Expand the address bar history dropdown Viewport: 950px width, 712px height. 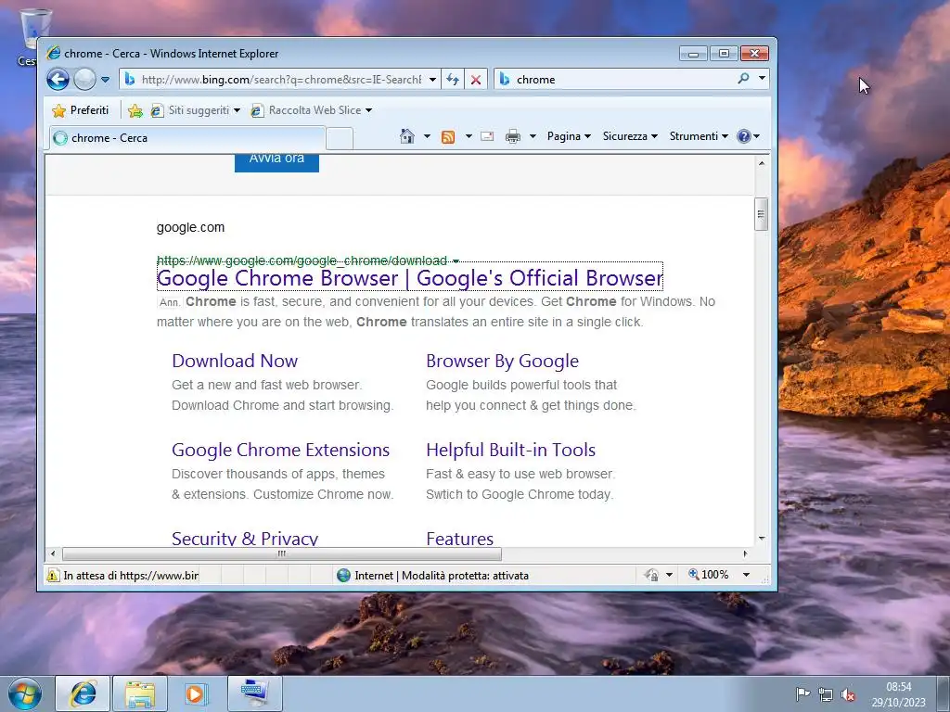pyautogui.click(x=432, y=80)
